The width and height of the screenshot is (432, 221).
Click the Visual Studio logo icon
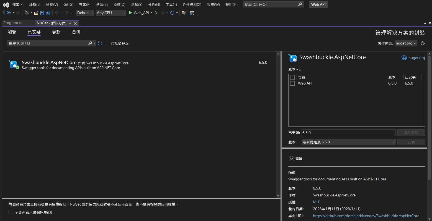coord(6,4)
